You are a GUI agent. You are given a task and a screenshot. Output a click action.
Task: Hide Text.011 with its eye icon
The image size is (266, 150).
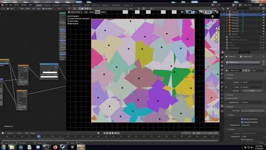click(264, 34)
